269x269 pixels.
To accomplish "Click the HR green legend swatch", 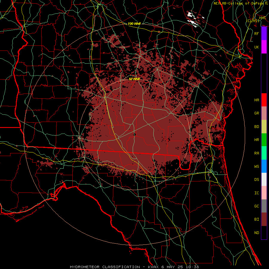I will coord(264,140).
